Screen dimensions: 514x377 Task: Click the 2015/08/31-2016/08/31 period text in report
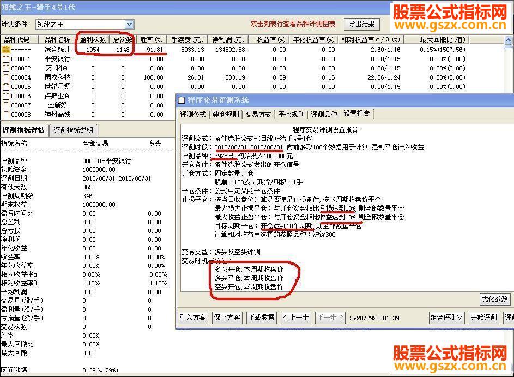[249, 147]
